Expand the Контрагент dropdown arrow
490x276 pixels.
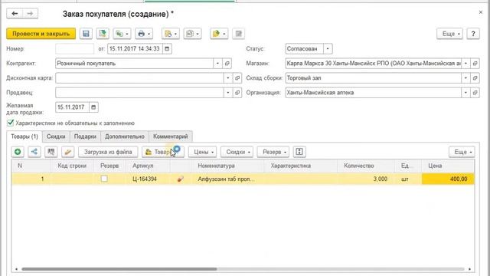click(x=217, y=64)
